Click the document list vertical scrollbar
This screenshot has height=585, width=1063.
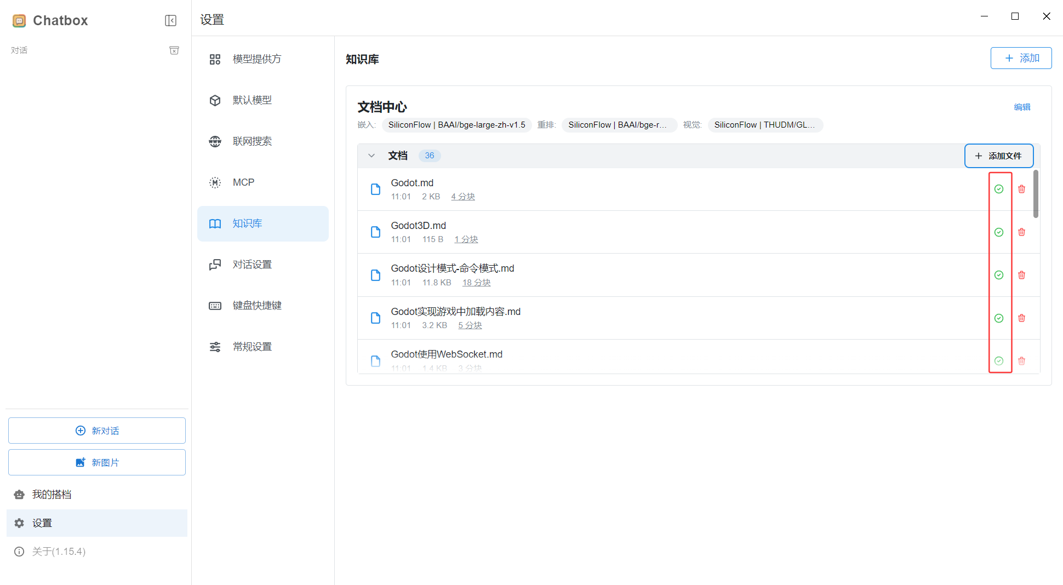(1036, 194)
